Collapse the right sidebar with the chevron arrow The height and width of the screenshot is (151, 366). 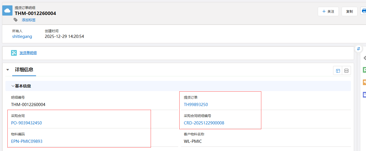(x=365, y=58)
